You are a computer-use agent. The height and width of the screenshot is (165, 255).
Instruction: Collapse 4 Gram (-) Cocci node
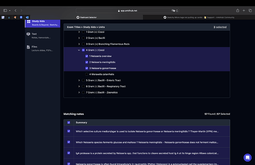click(x=79, y=50)
